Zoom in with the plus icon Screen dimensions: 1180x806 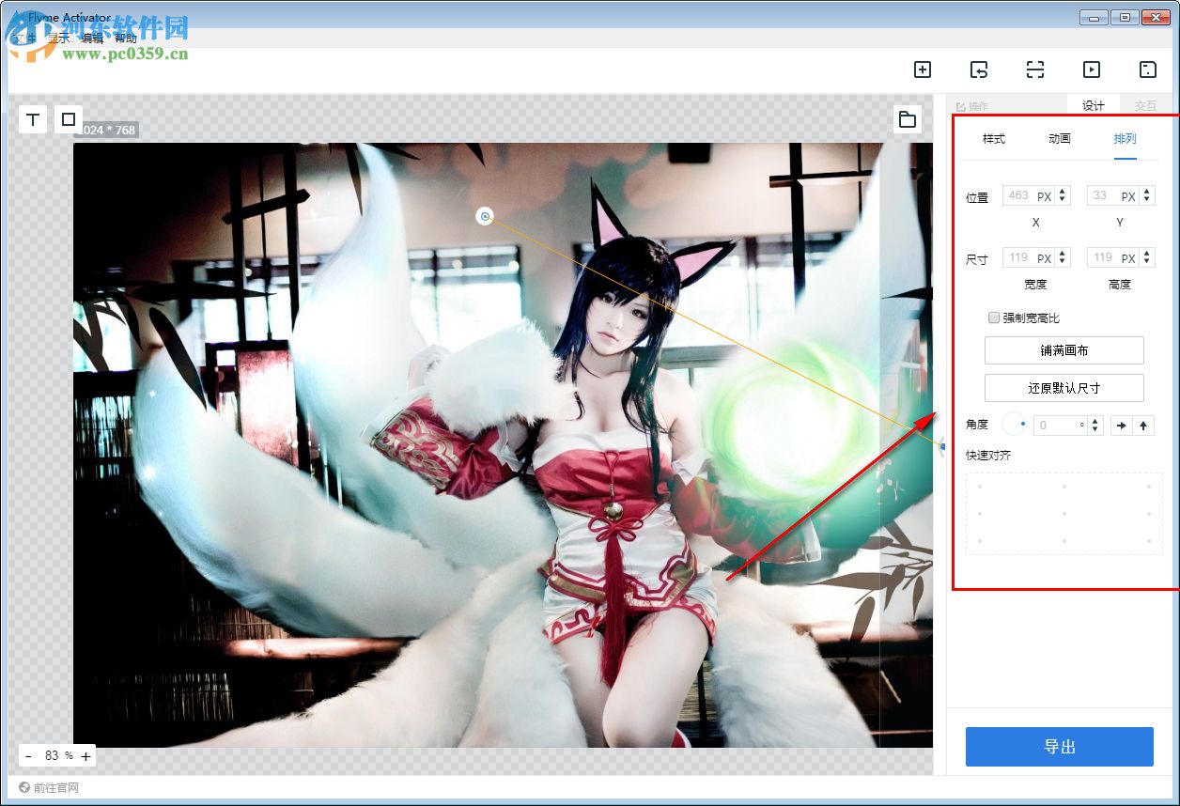click(85, 756)
